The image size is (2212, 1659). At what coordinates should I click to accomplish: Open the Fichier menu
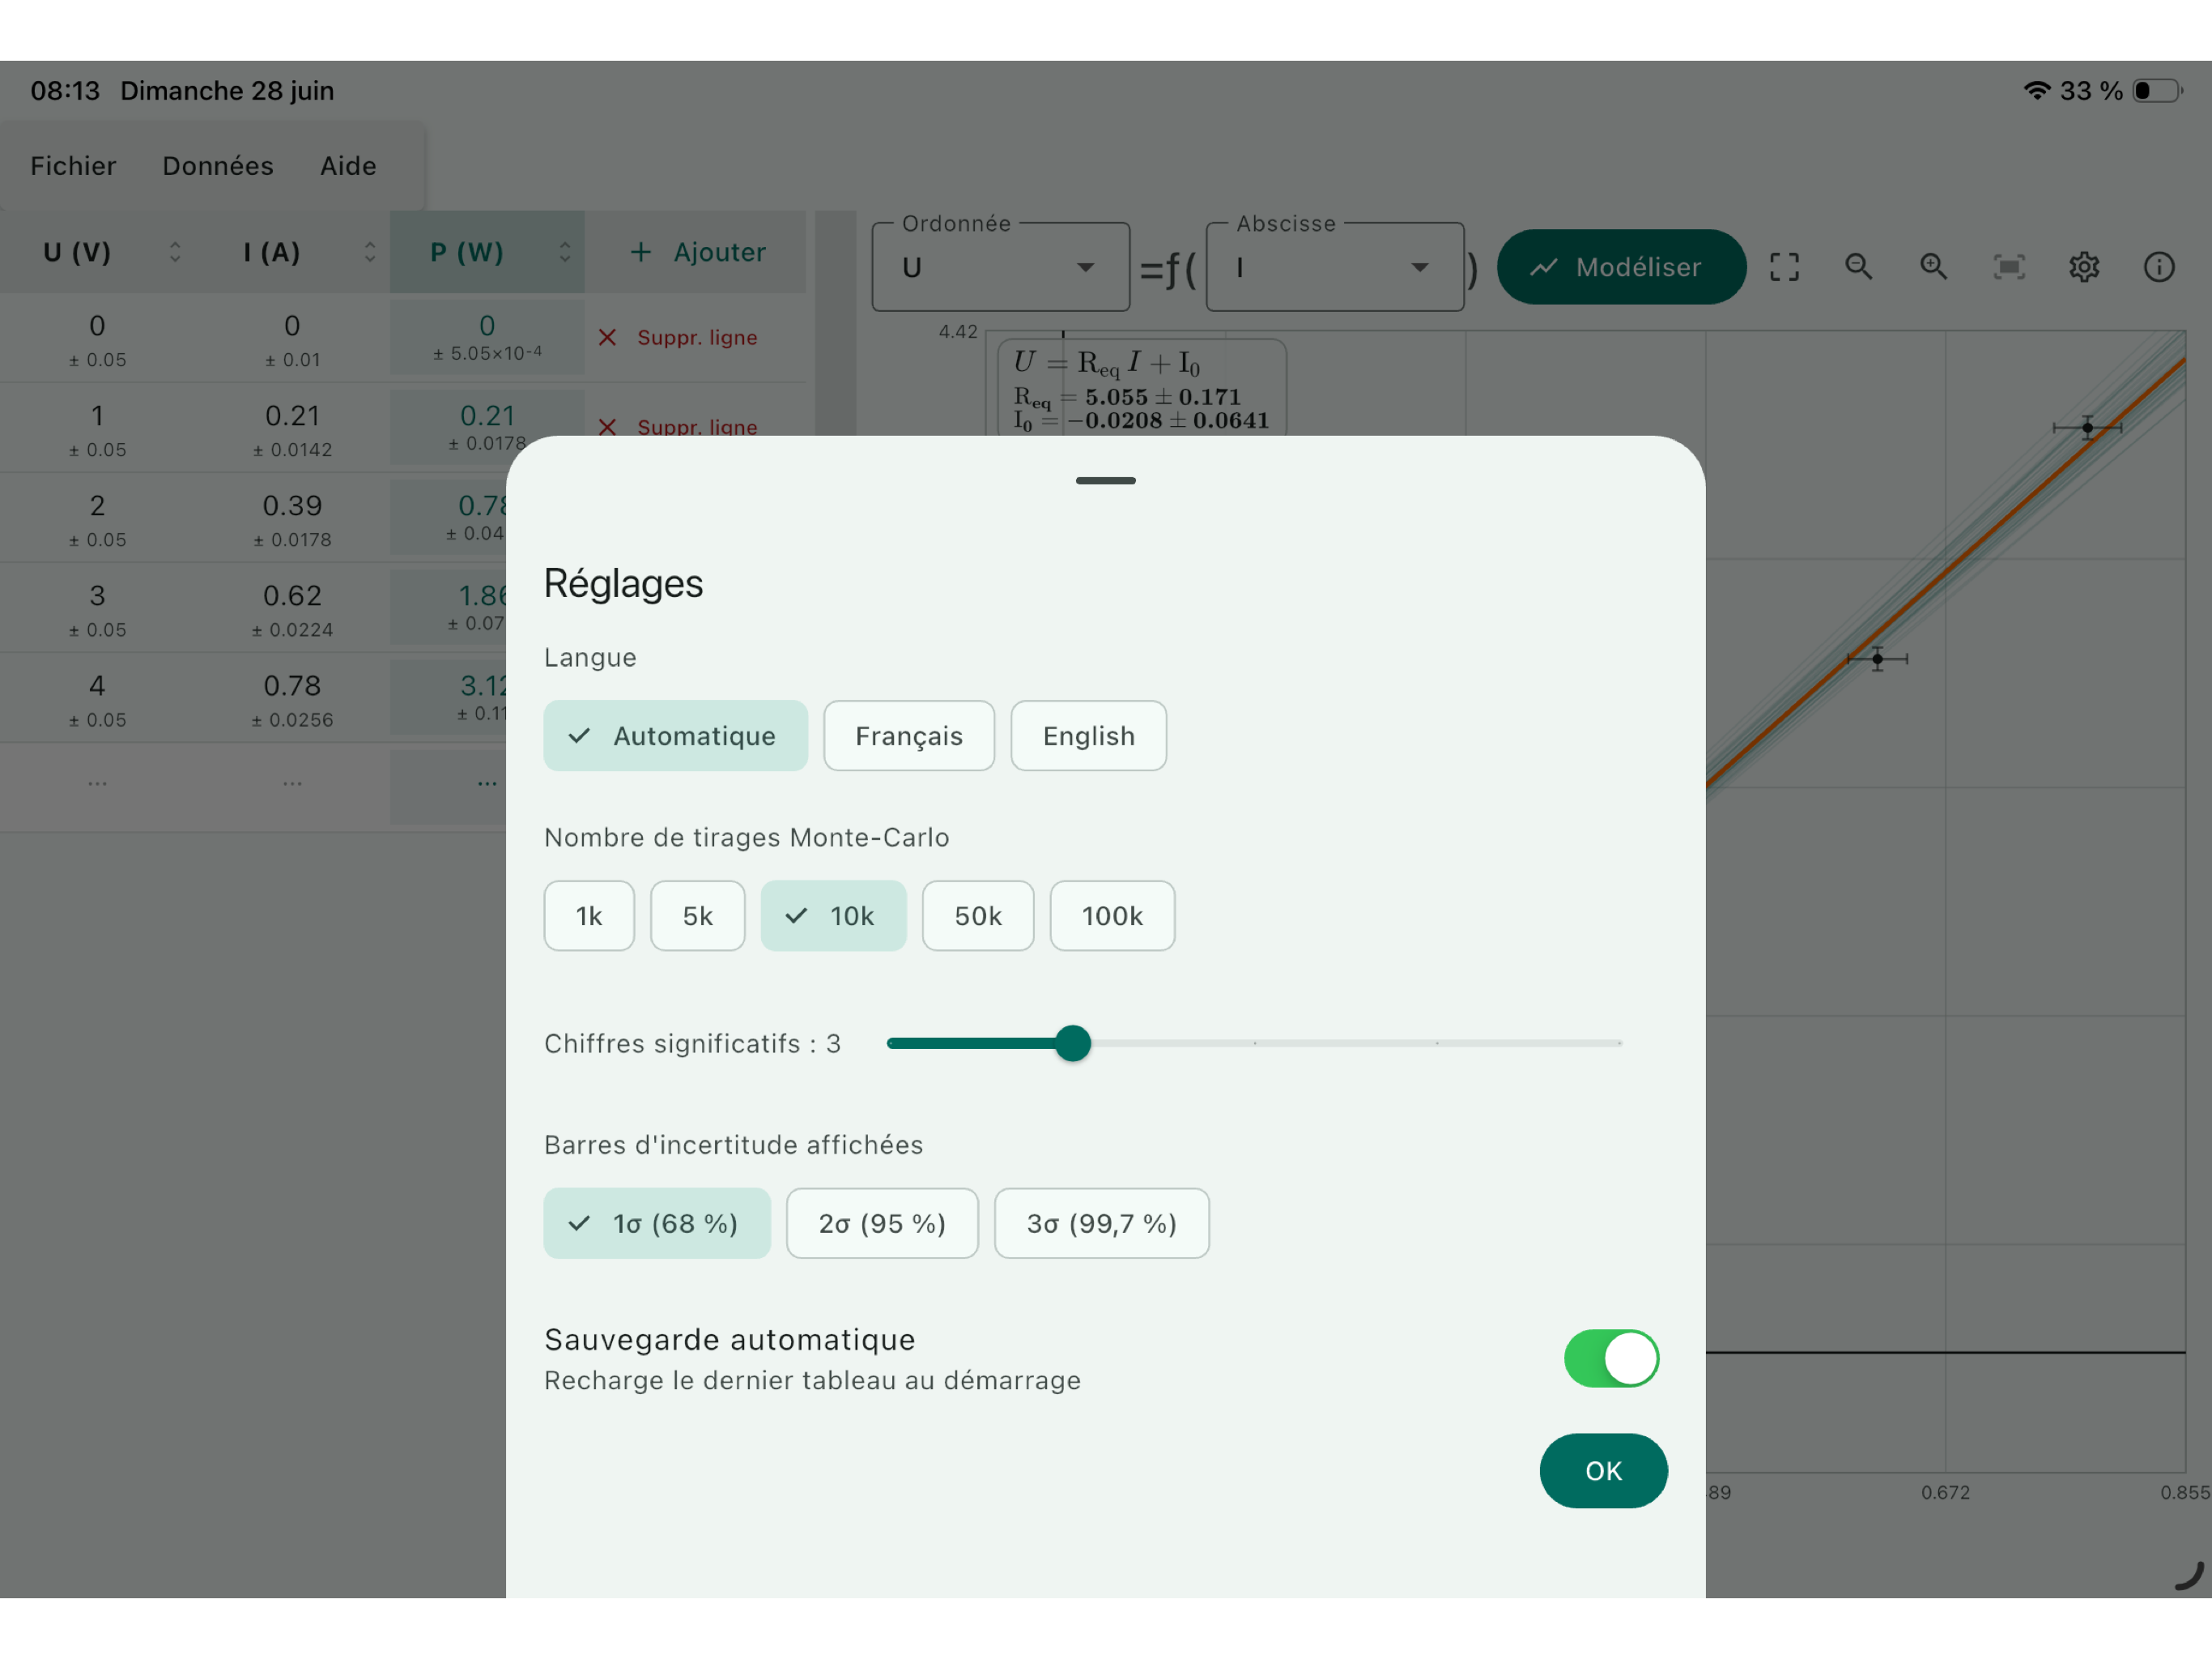[73, 165]
